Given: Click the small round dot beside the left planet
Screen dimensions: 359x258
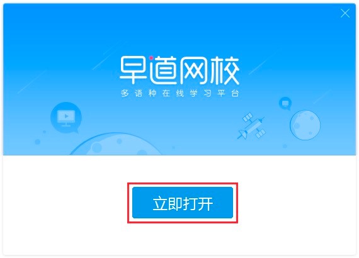Looking at the screenshot, I should point(37,142).
